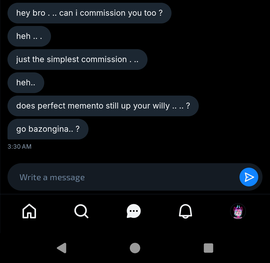Tap the short "heh.." message bubble
The image size is (270, 263).
tap(26, 83)
